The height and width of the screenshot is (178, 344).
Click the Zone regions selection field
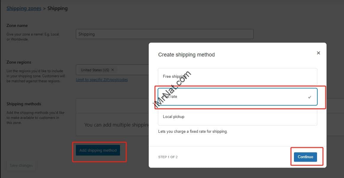(x=112, y=70)
